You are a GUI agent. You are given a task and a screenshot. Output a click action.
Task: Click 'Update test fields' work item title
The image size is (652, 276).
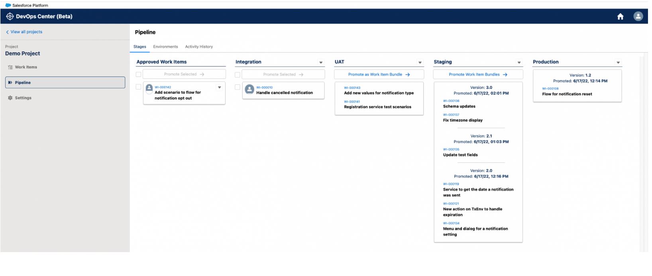(x=460, y=155)
